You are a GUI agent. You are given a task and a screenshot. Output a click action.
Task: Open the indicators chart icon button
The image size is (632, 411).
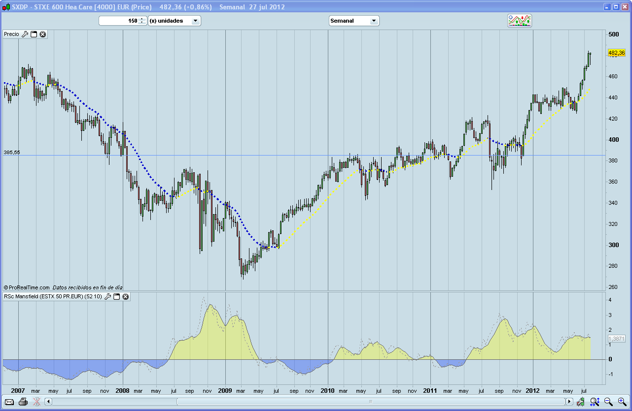(520, 21)
